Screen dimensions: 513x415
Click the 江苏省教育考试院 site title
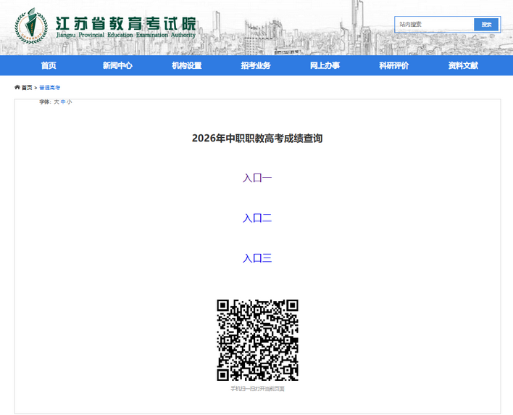pos(125,24)
